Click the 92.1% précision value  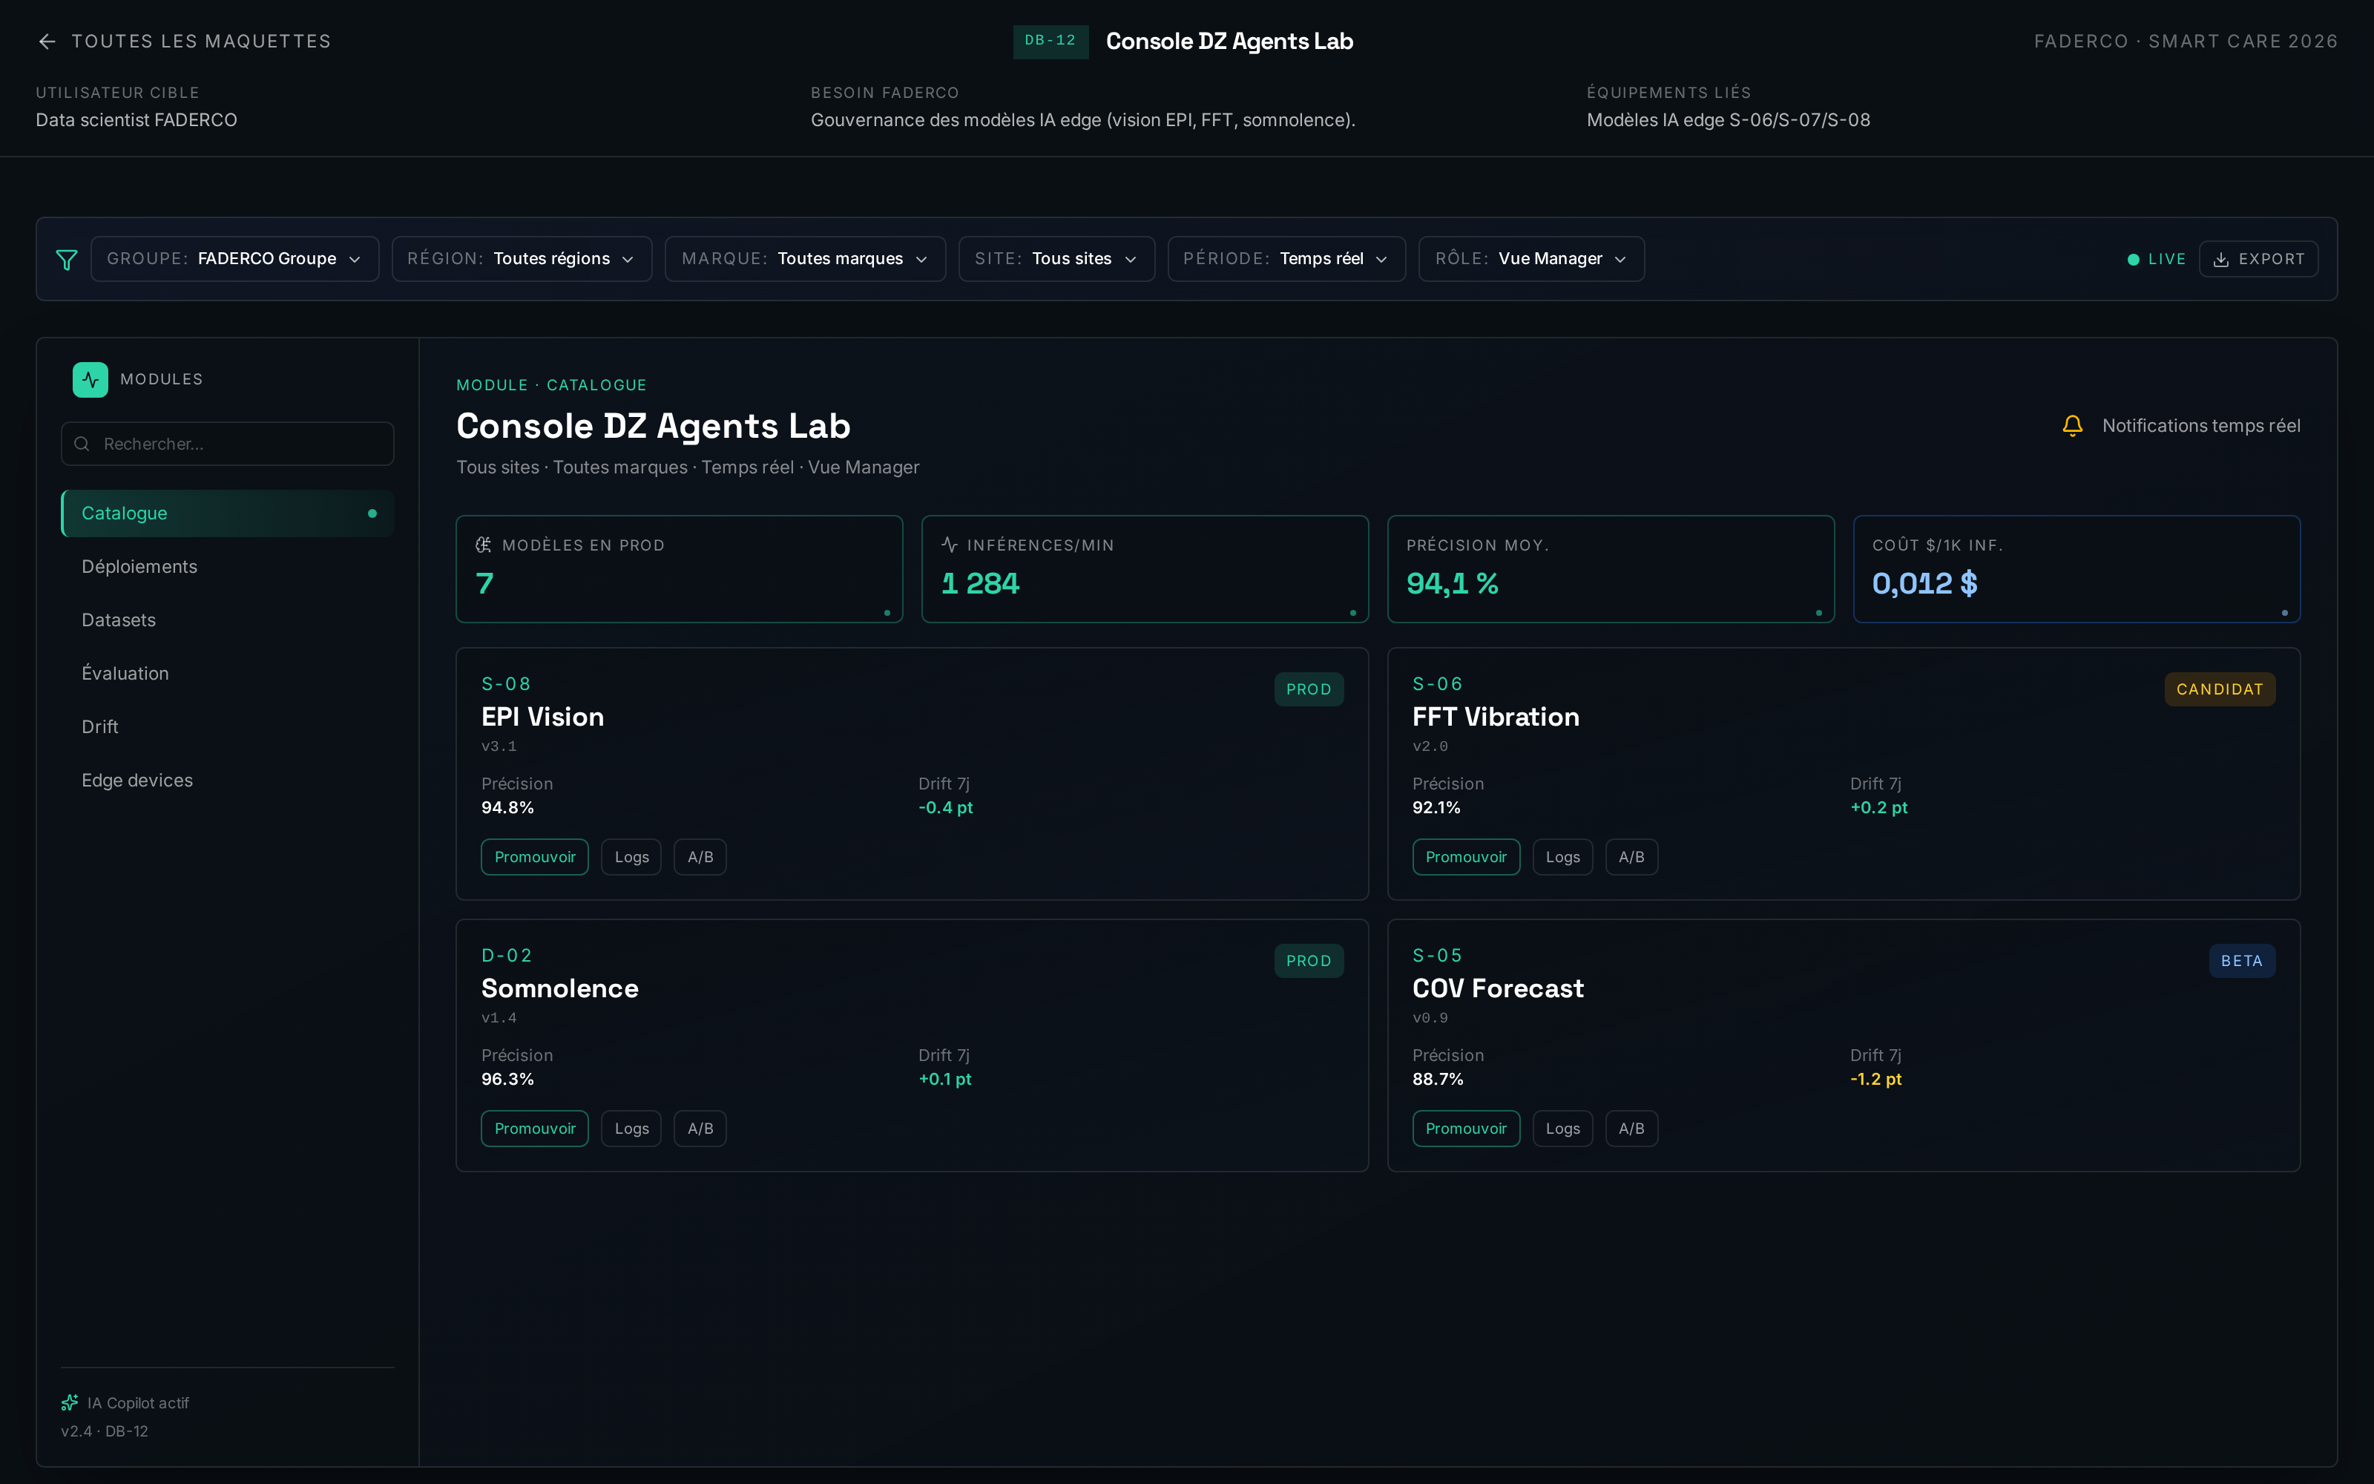point(1436,808)
